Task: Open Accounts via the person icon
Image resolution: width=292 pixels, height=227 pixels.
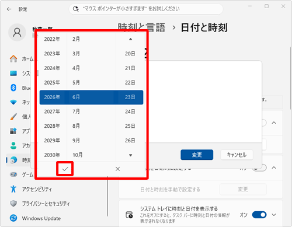Action: click(x=13, y=145)
